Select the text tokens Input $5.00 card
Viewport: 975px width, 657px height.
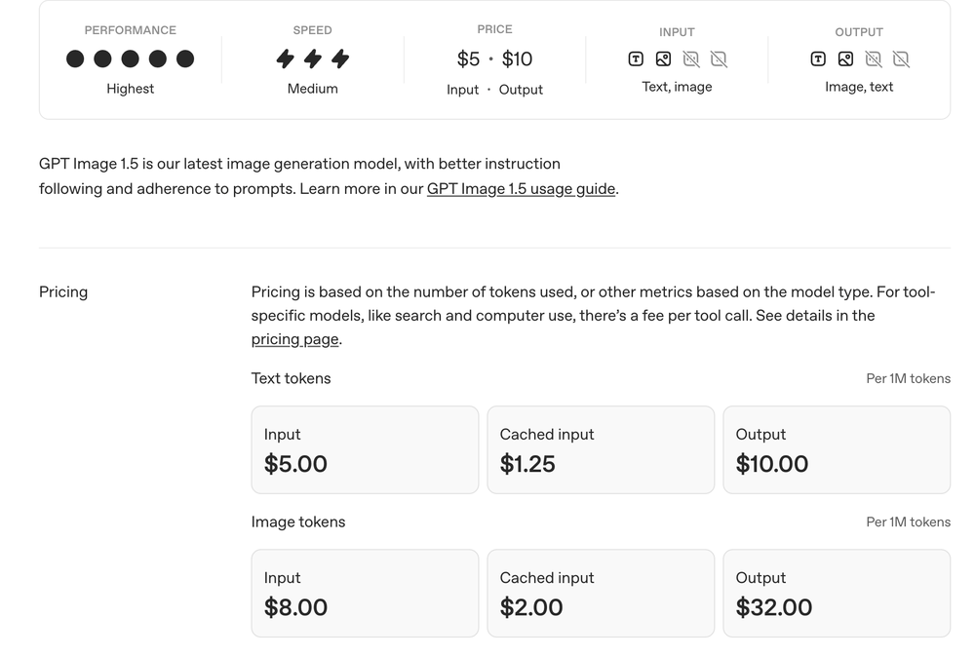coord(365,449)
